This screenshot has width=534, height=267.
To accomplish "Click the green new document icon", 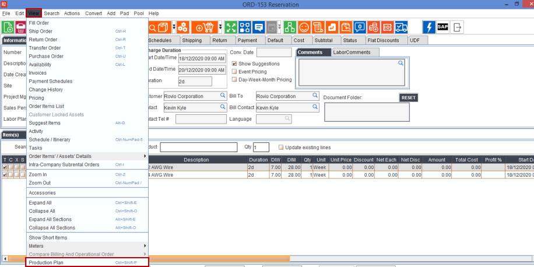I will point(9,27).
